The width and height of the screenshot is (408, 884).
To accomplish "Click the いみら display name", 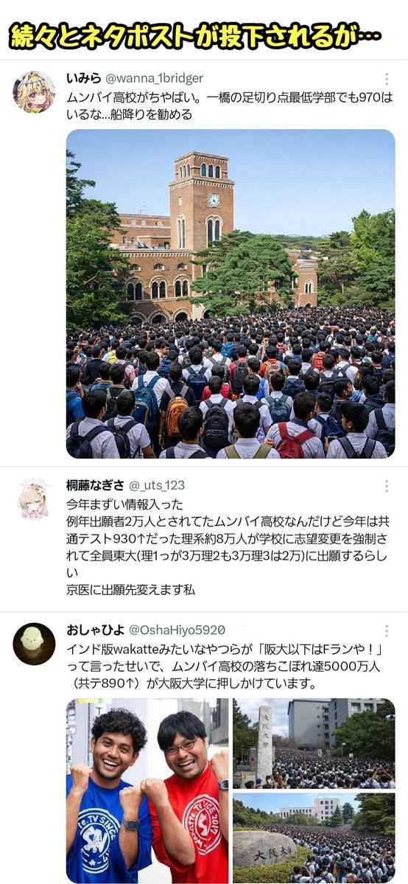I will tap(83, 78).
